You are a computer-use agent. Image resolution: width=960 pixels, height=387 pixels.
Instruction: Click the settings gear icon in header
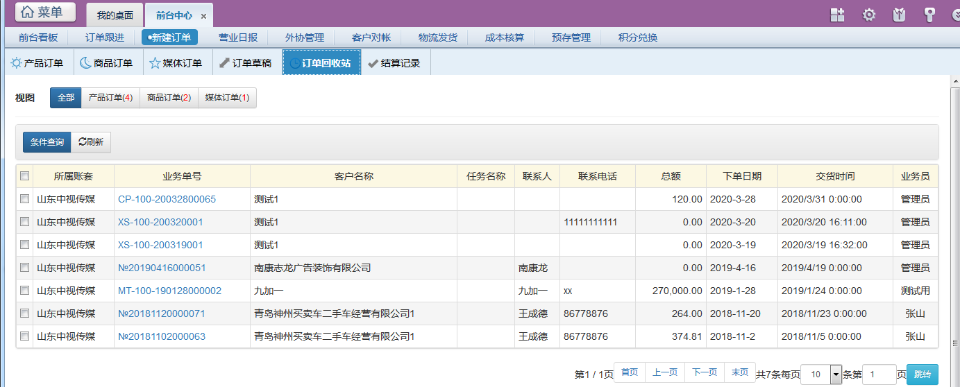pos(868,15)
